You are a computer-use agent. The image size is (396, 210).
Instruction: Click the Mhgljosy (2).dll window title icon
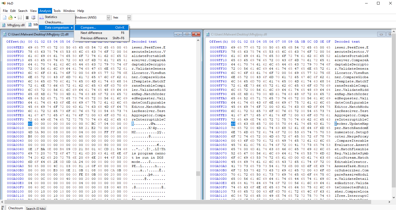pyautogui.click(x=5, y=34)
